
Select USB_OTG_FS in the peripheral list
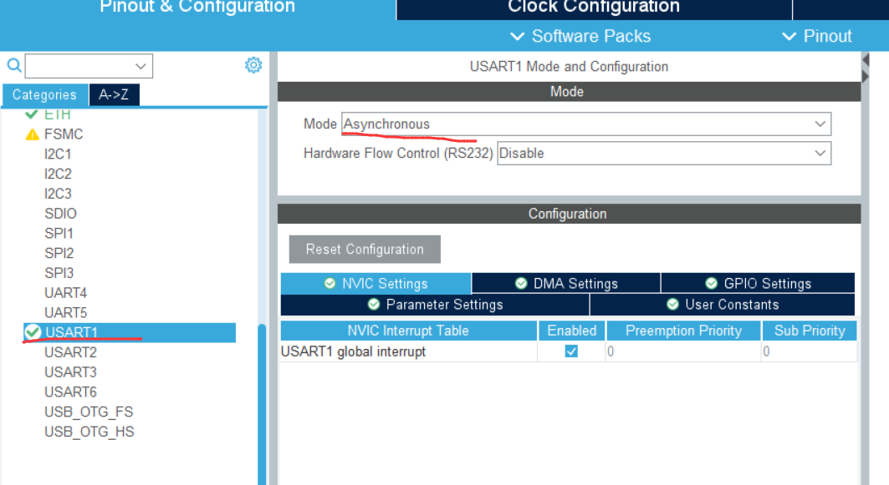(89, 412)
